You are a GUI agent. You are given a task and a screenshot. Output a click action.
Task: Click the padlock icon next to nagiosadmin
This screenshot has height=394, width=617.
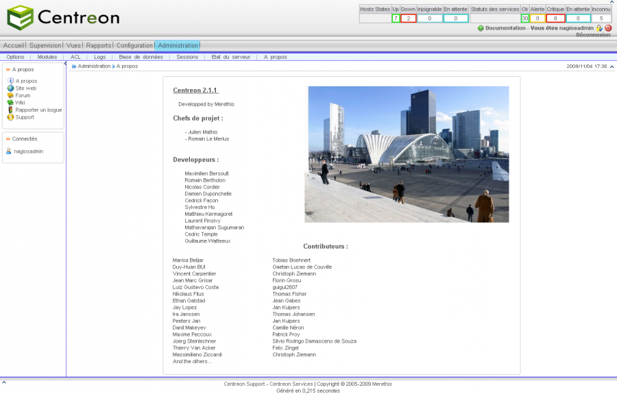click(x=599, y=28)
